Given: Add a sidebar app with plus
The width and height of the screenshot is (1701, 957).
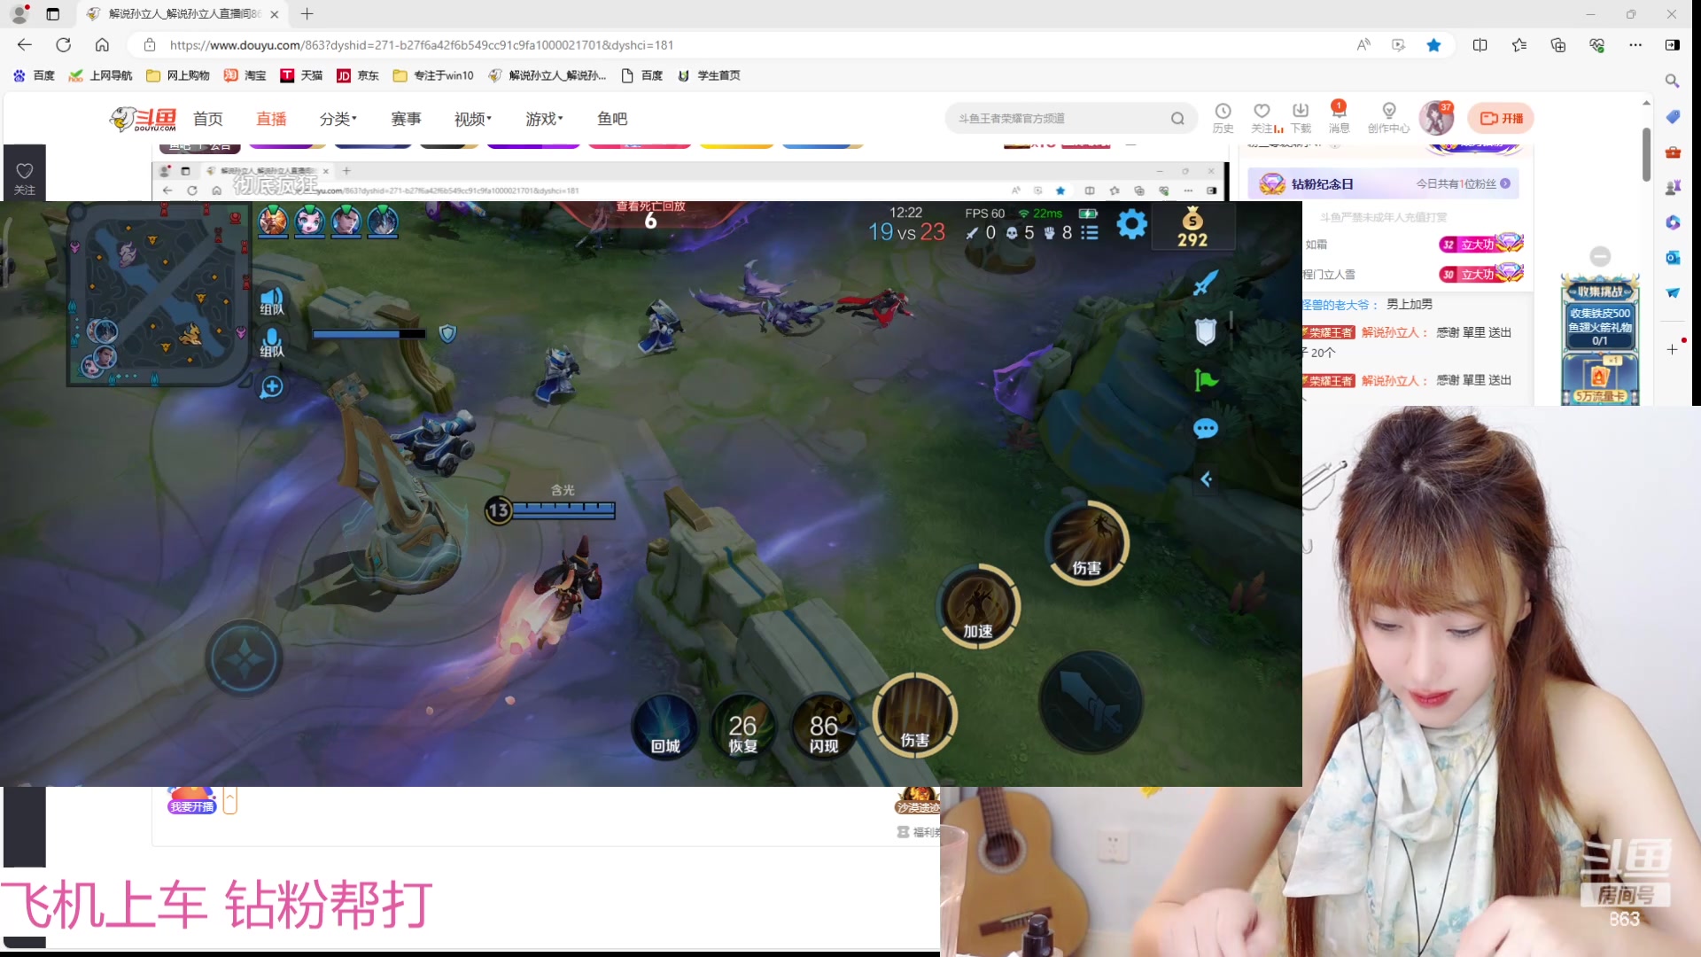Looking at the screenshot, I should [1673, 350].
